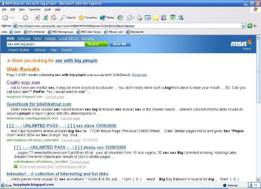Click the green arrow icon by Show more results
This screenshot has height=189, width=261.
click(x=16, y=166)
